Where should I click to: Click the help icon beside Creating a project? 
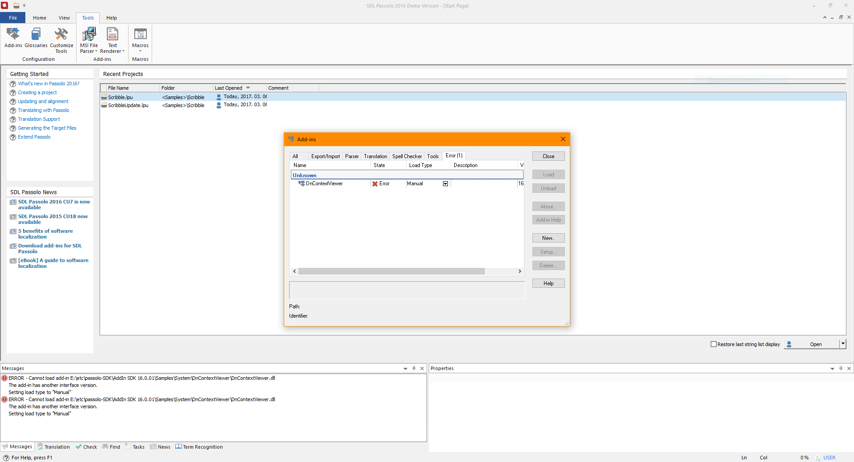pos(13,93)
